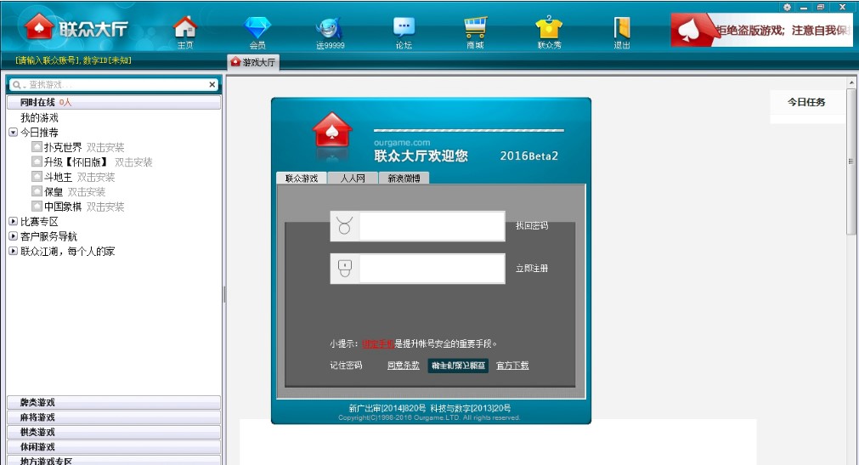Open the 同意条款 terms link
The height and width of the screenshot is (465, 859).
tap(404, 366)
